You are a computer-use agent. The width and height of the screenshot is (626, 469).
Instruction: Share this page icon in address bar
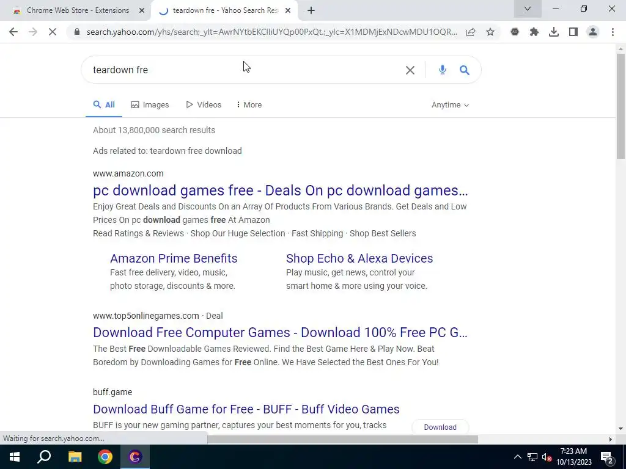coord(471,32)
